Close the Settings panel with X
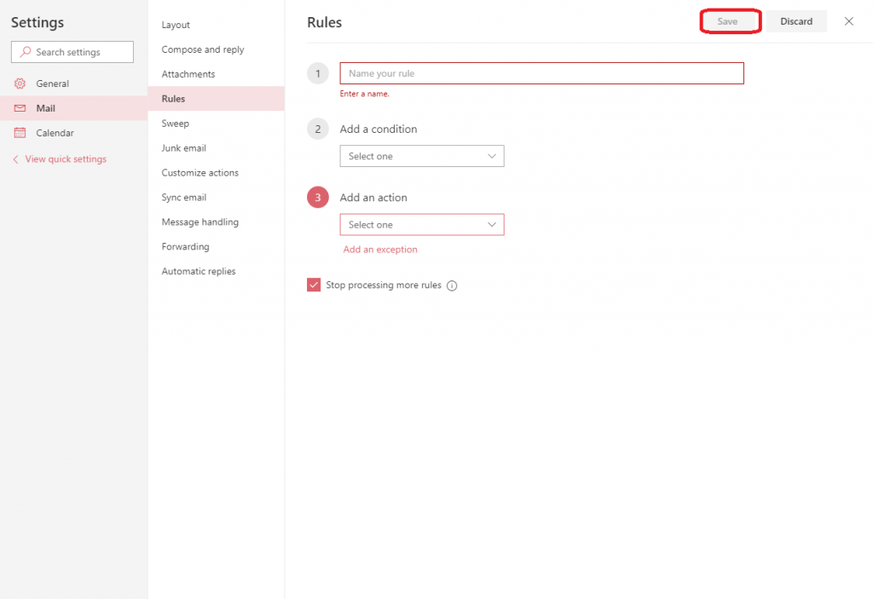 tap(848, 21)
